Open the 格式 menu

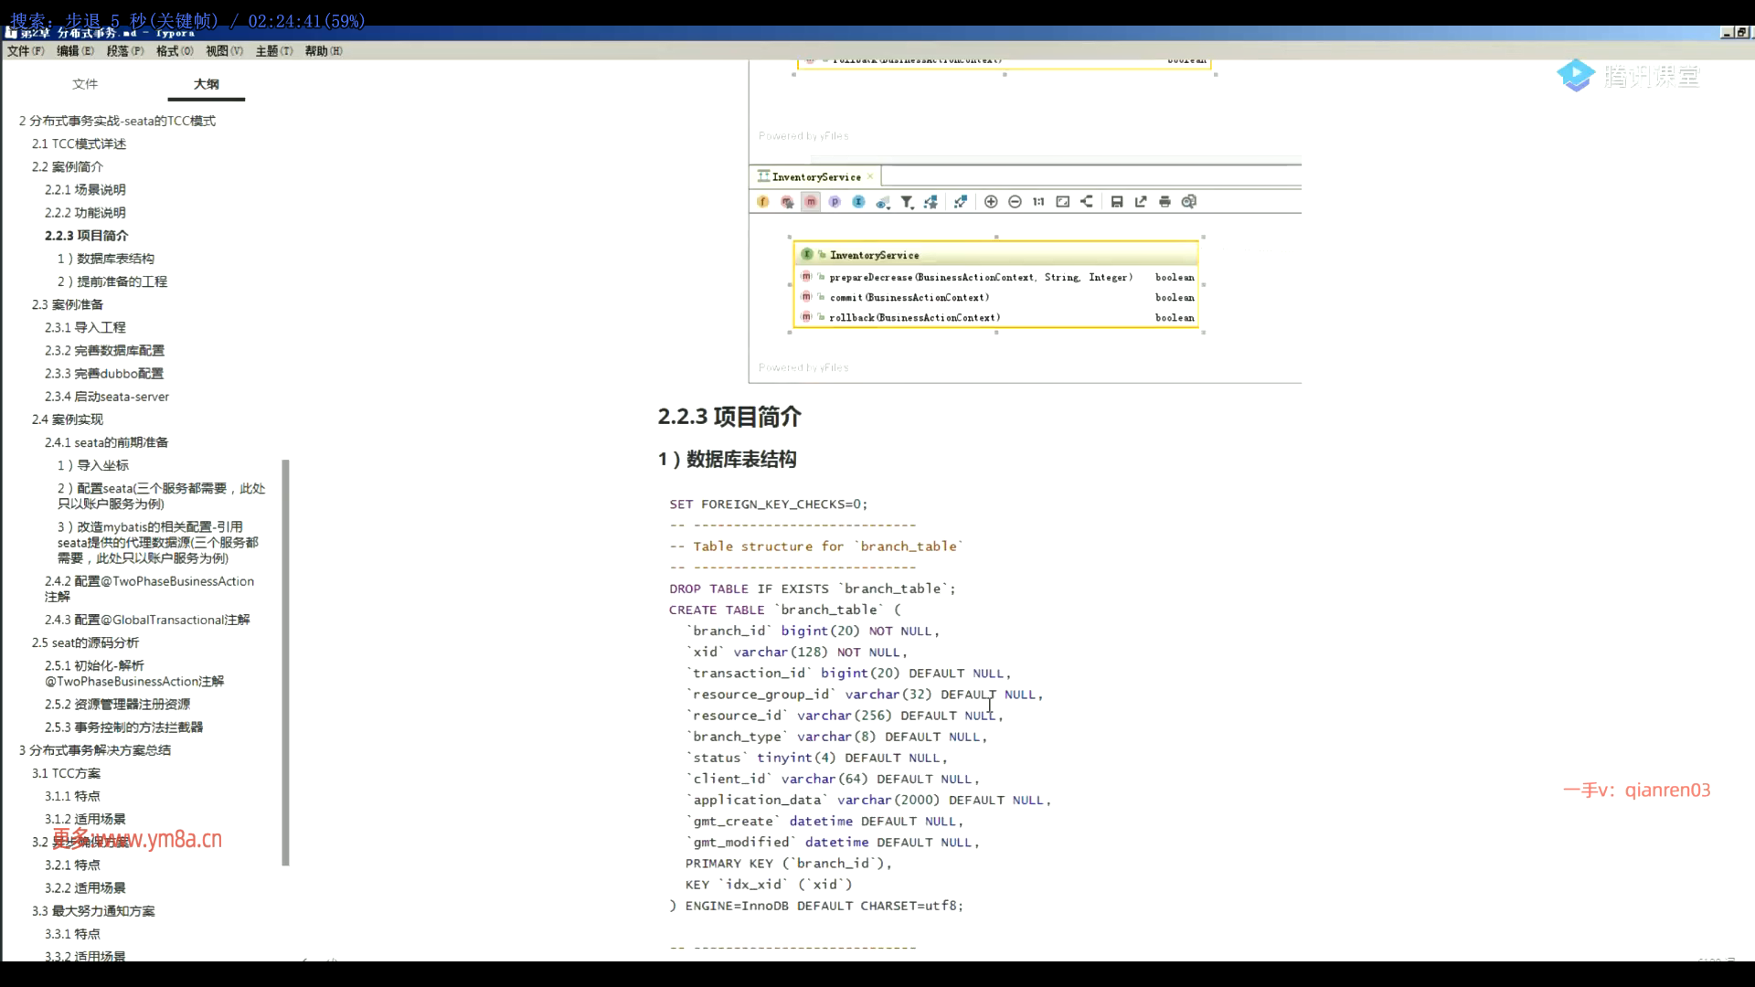174,51
